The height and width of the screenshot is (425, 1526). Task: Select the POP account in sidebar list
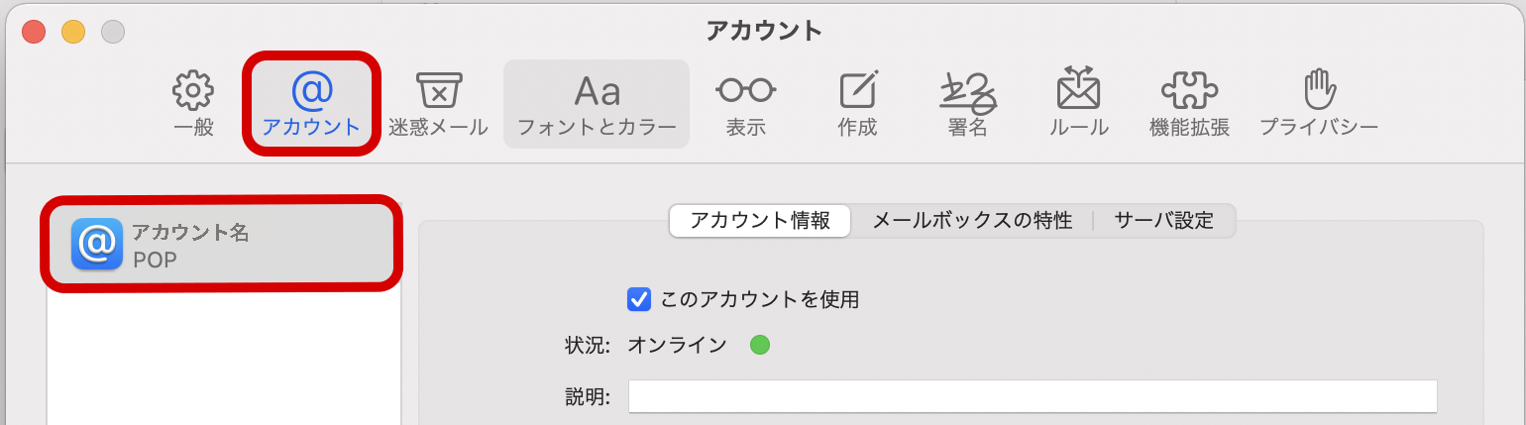(x=223, y=245)
